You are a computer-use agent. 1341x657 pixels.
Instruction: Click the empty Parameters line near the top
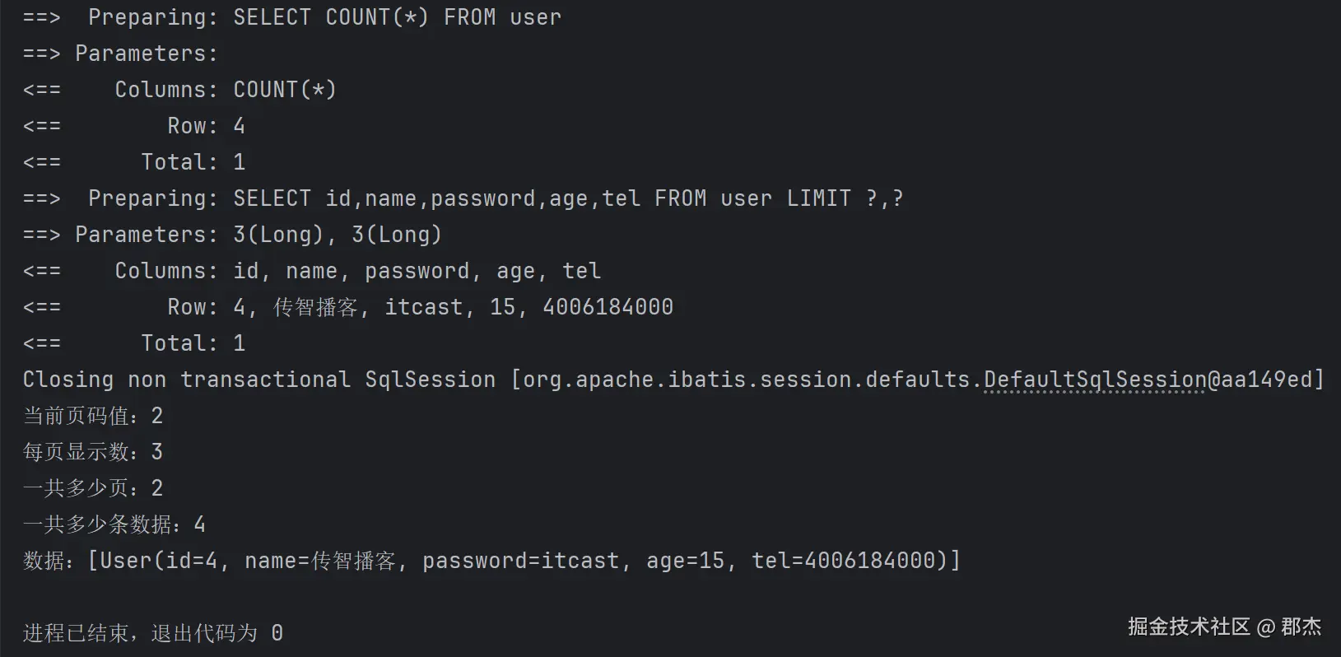click(x=146, y=54)
